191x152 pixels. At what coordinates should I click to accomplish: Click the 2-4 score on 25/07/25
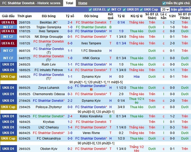tap(70, 22)
